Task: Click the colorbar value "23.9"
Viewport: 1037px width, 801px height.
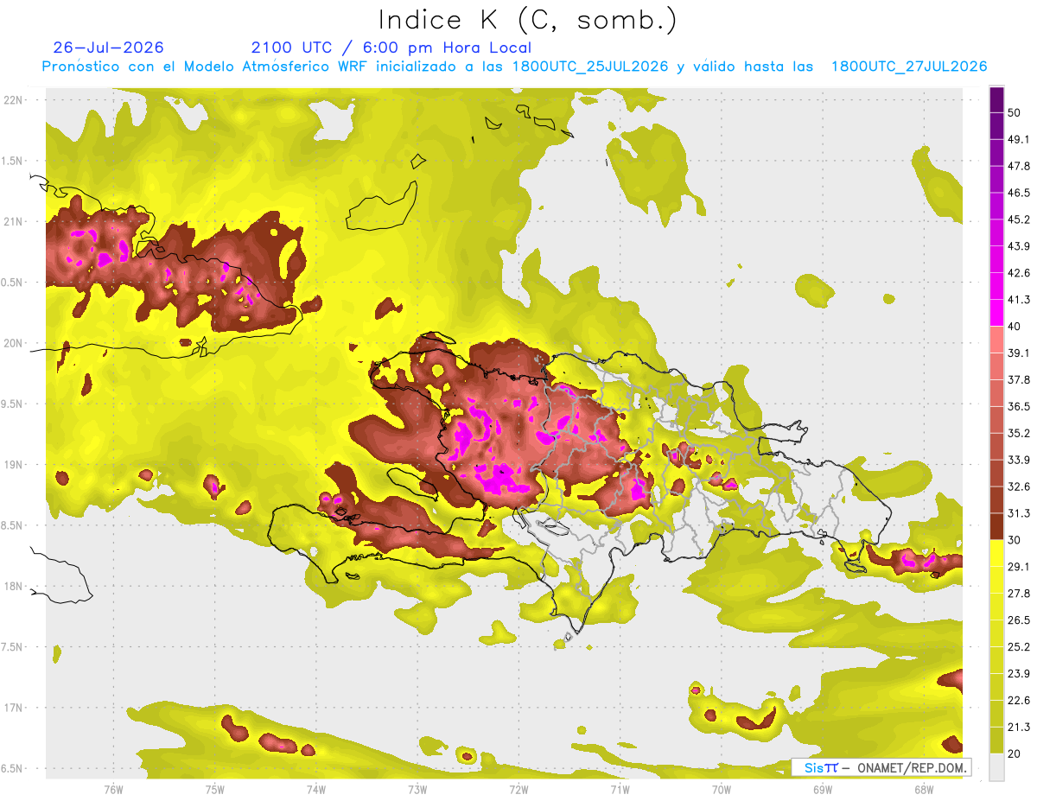Action: [1020, 674]
